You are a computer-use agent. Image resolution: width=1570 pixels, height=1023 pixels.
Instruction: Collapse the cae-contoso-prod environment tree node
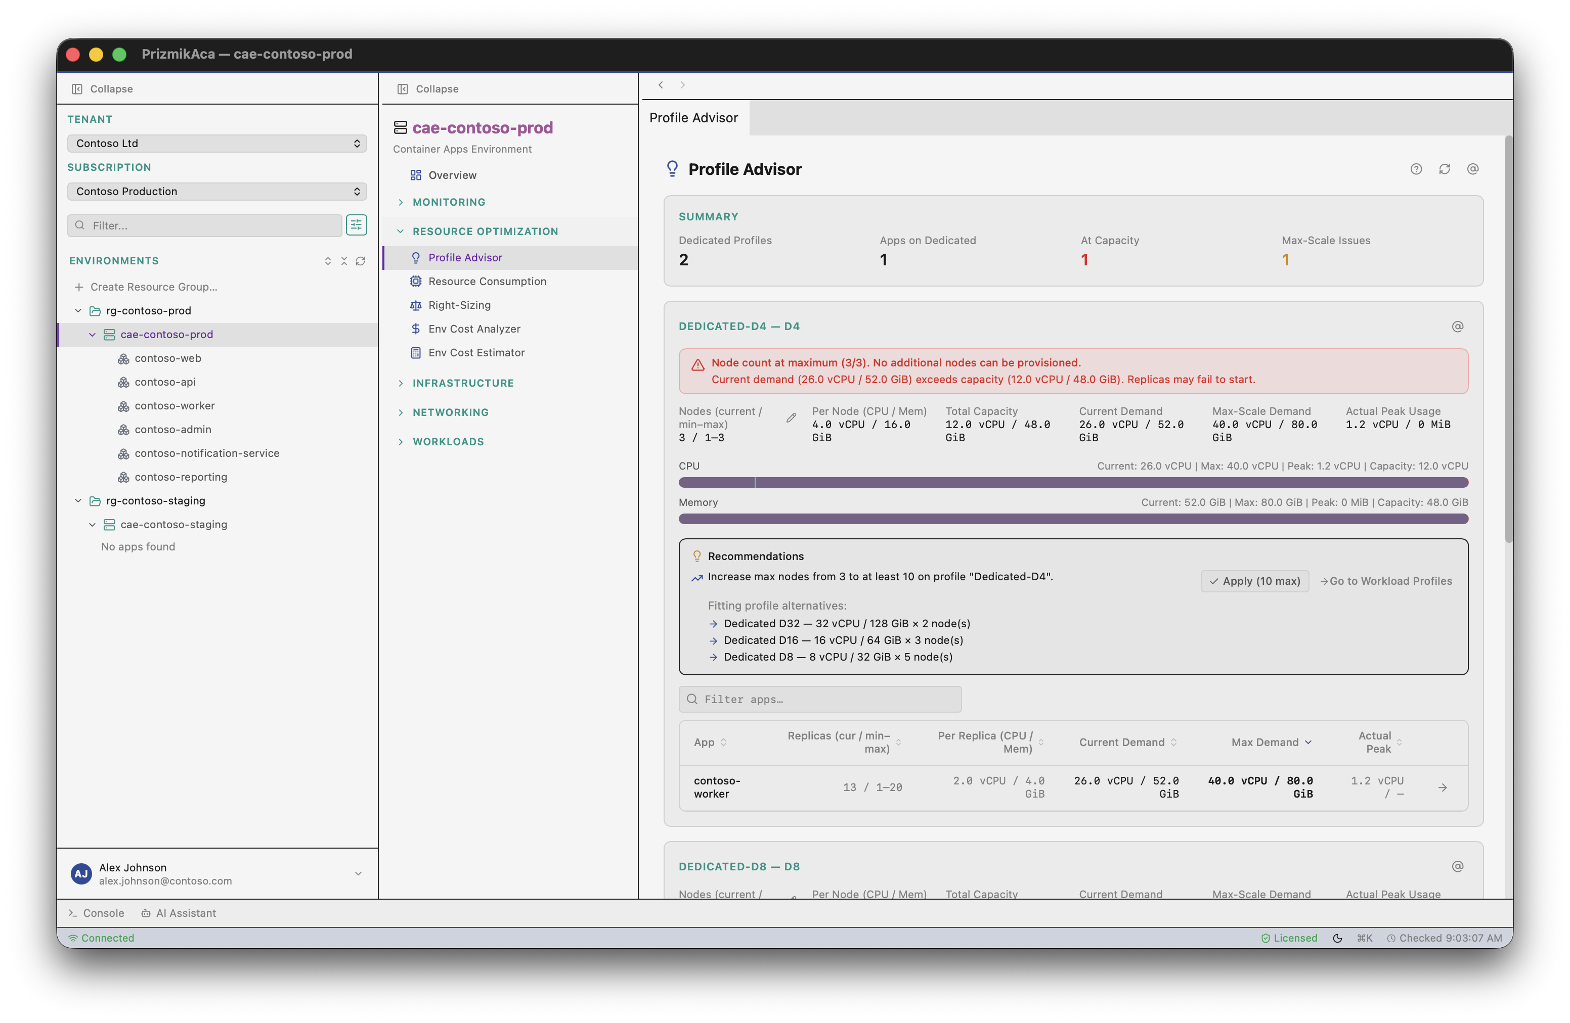tap(93, 334)
